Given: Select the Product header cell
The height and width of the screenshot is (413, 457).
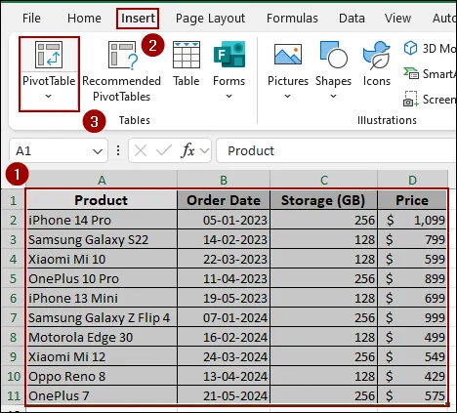Looking at the screenshot, I should click(x=102, y=200).
